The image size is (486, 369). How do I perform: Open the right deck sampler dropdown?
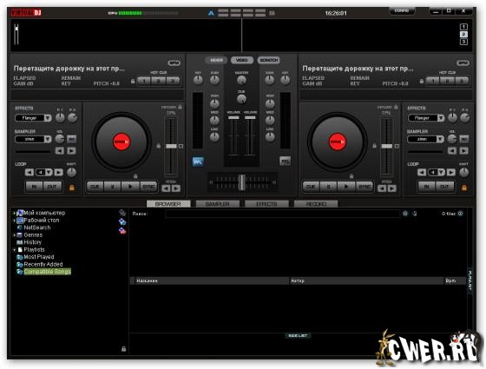pyautogui.click(x=425, y=139)
